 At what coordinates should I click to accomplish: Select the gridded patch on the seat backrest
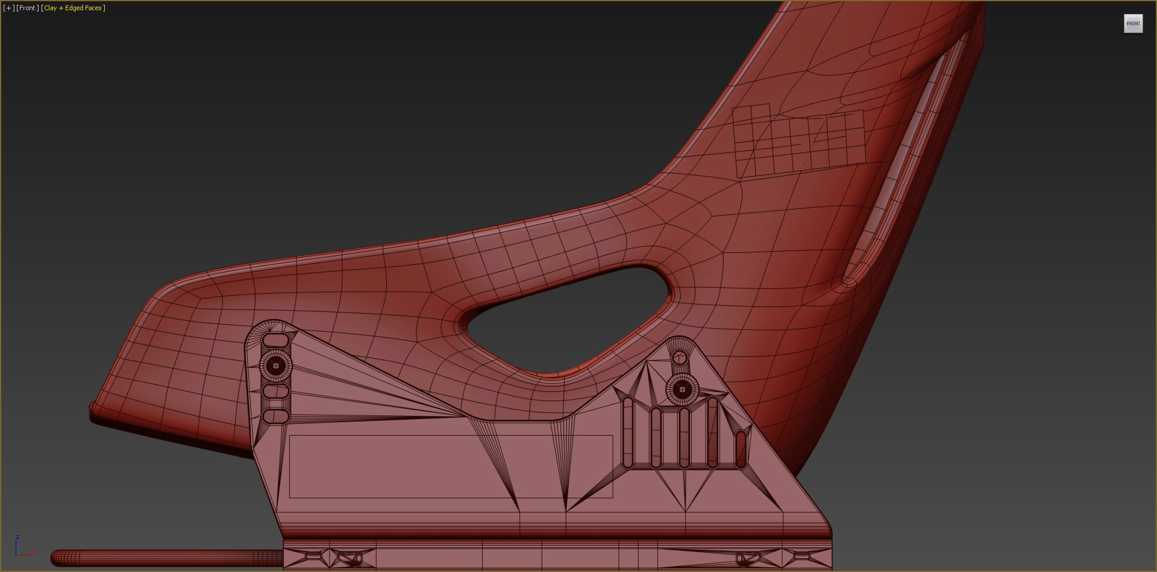pyautogui.click(x=799, y=140)
